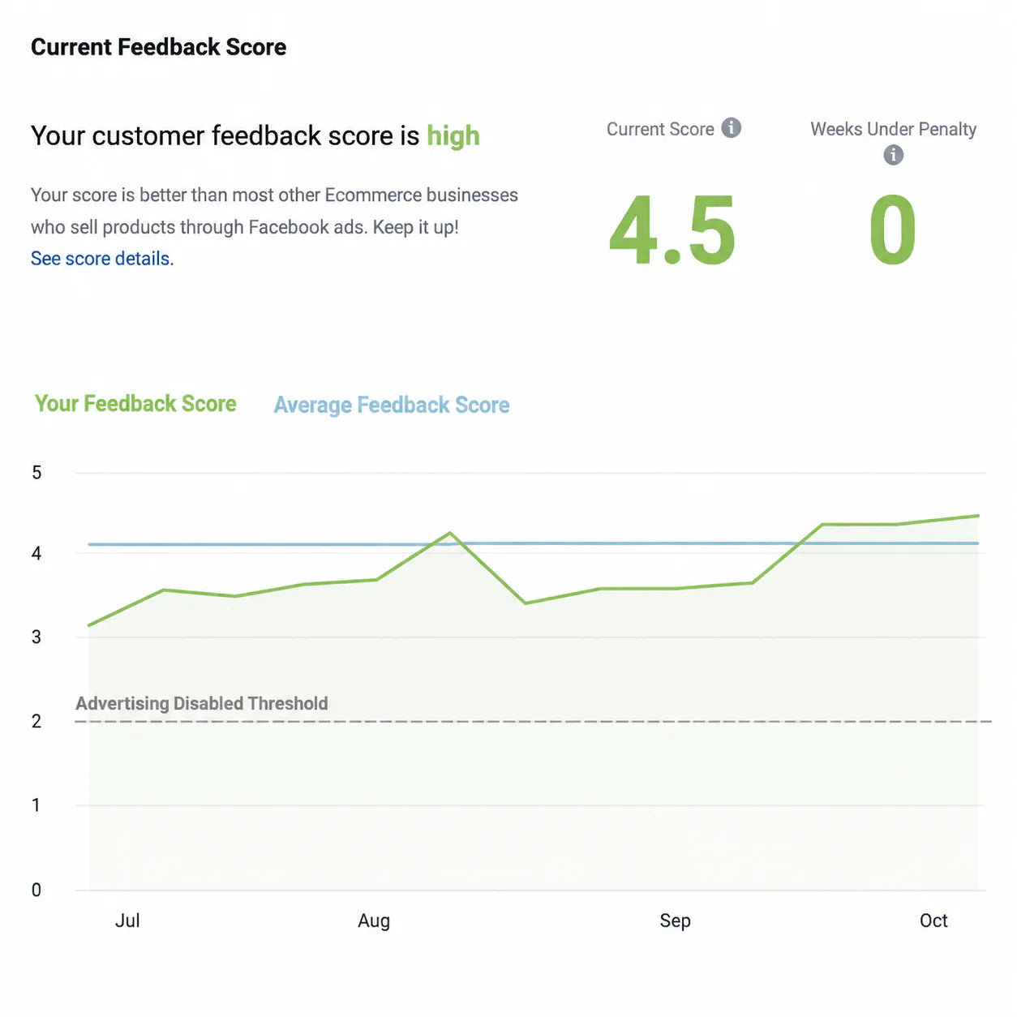Screen dimensions: 1017x1017
Task: Click the dashed threshold line at 2
Action: point(533,721)
